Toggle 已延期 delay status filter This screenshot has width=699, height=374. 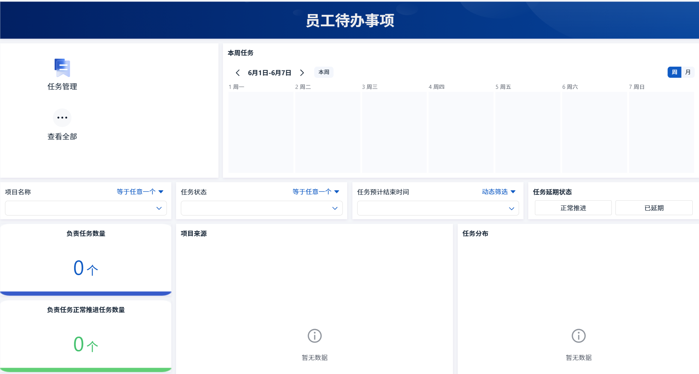[654, 208]
